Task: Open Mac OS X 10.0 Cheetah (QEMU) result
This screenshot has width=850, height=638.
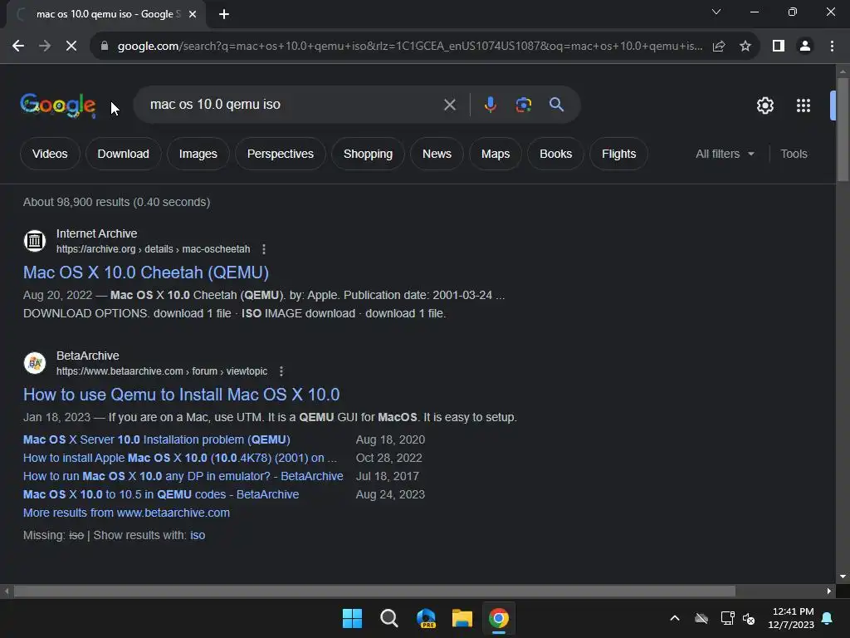Action: click(146, 272)
